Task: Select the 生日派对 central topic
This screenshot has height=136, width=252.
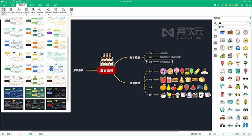Action: 107,70
